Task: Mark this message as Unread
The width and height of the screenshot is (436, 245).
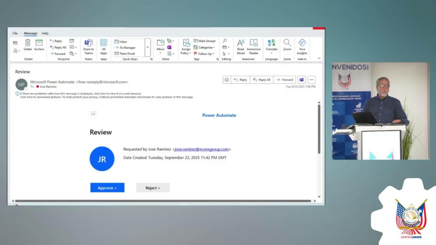Action: point(204,41)
